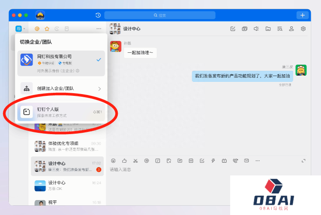Expand the message input box
Image resolution: width=321 pixels, height=215 pixels.
(303, 161)
